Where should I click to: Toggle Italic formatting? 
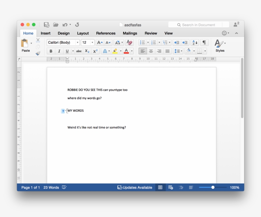59,51
